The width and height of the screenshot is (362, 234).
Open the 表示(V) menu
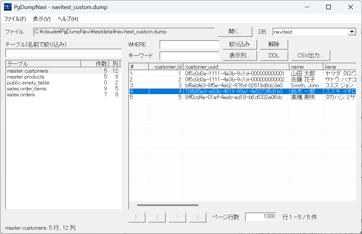pos(41,19)
